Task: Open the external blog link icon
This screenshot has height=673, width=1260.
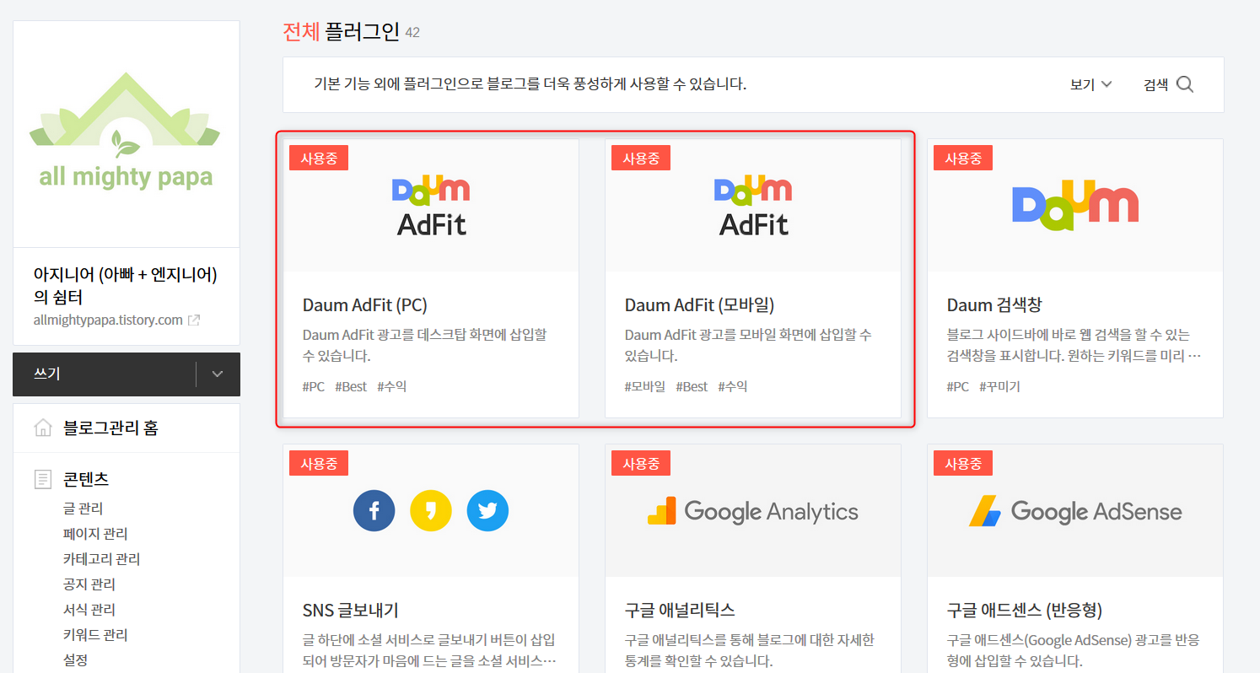Action: [194, 320]
